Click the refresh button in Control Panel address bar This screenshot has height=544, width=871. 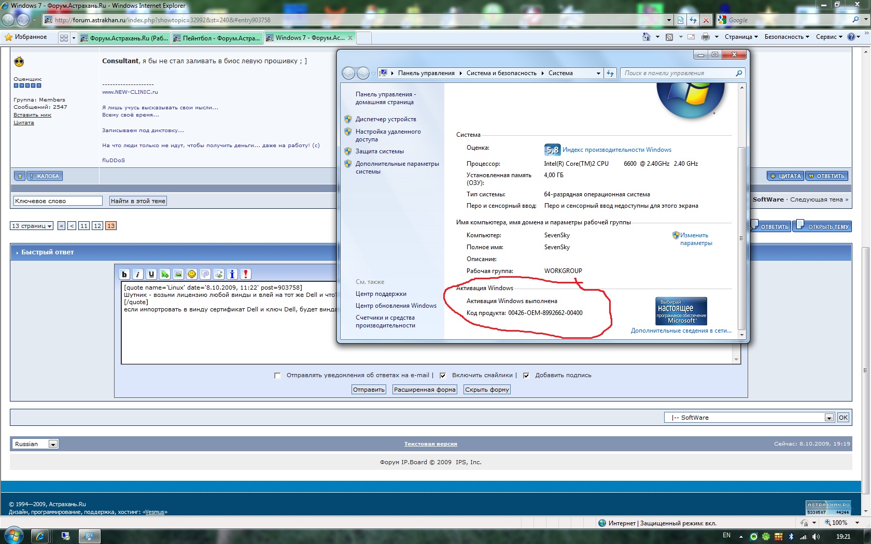[610, 73]
